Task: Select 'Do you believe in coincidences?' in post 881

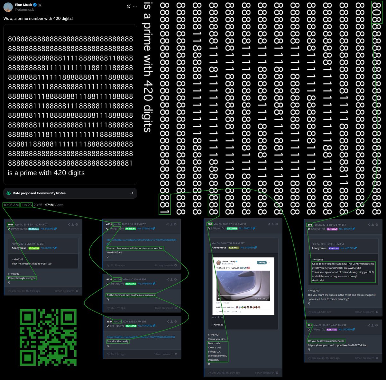Action: 326,341
